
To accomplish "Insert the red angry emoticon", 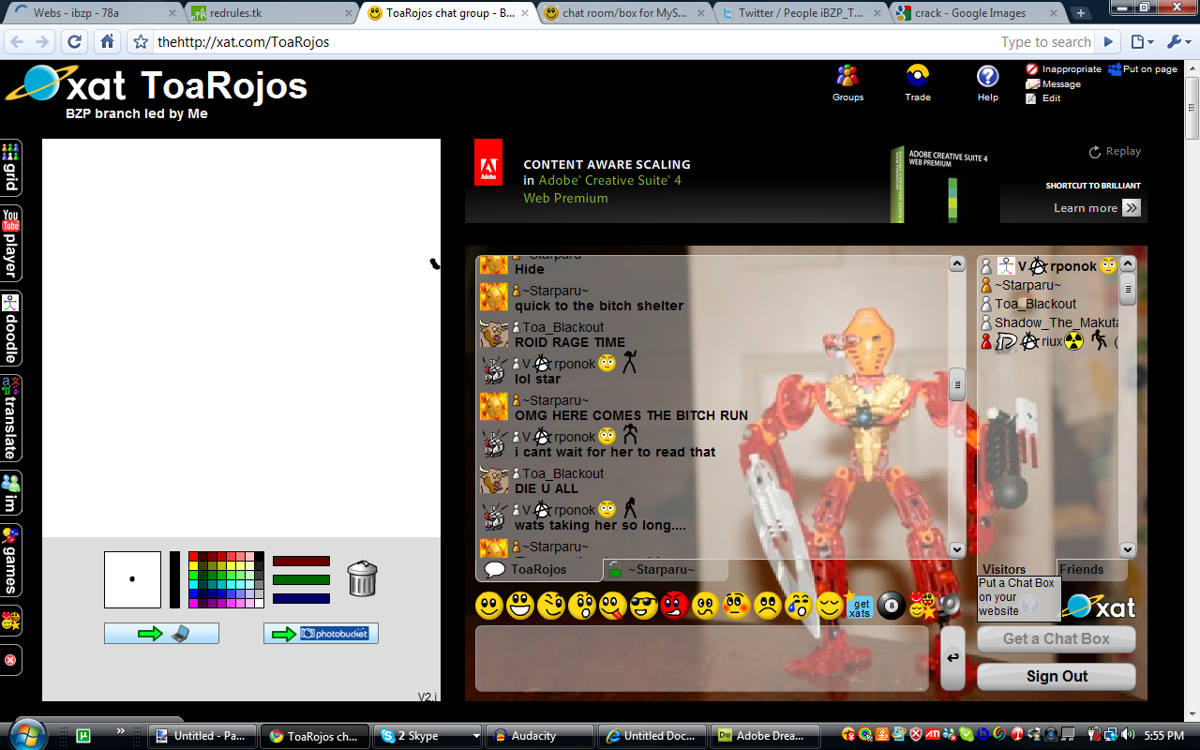I will (675, 607).
